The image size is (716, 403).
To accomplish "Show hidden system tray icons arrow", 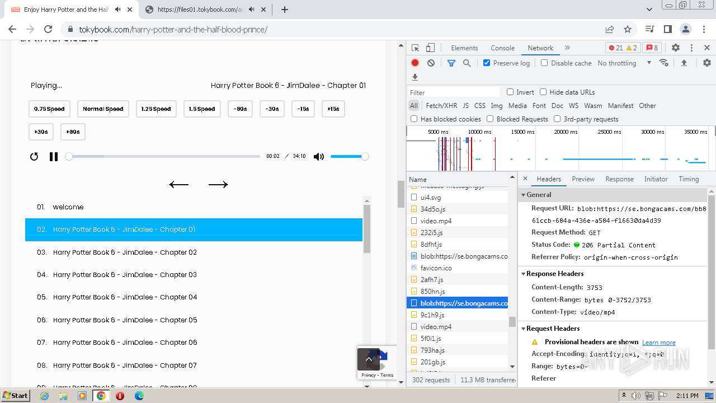I will coord(624,395).
